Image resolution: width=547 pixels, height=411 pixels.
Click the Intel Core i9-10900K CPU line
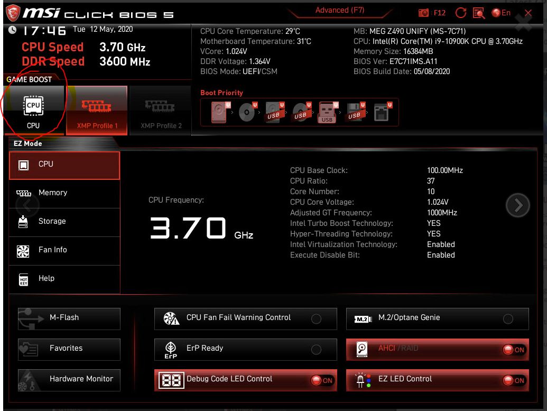(438, 42)
